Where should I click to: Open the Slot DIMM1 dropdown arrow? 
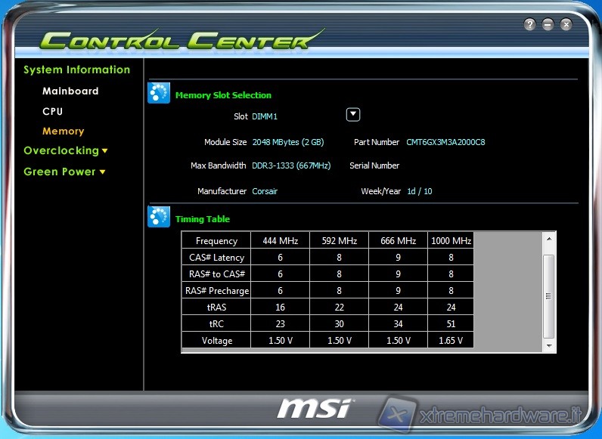[352, 115]
